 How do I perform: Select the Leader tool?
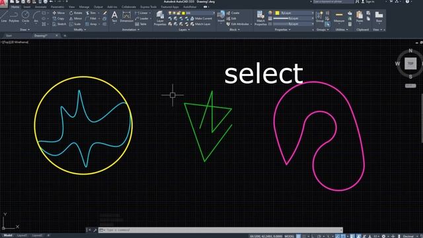141,19
